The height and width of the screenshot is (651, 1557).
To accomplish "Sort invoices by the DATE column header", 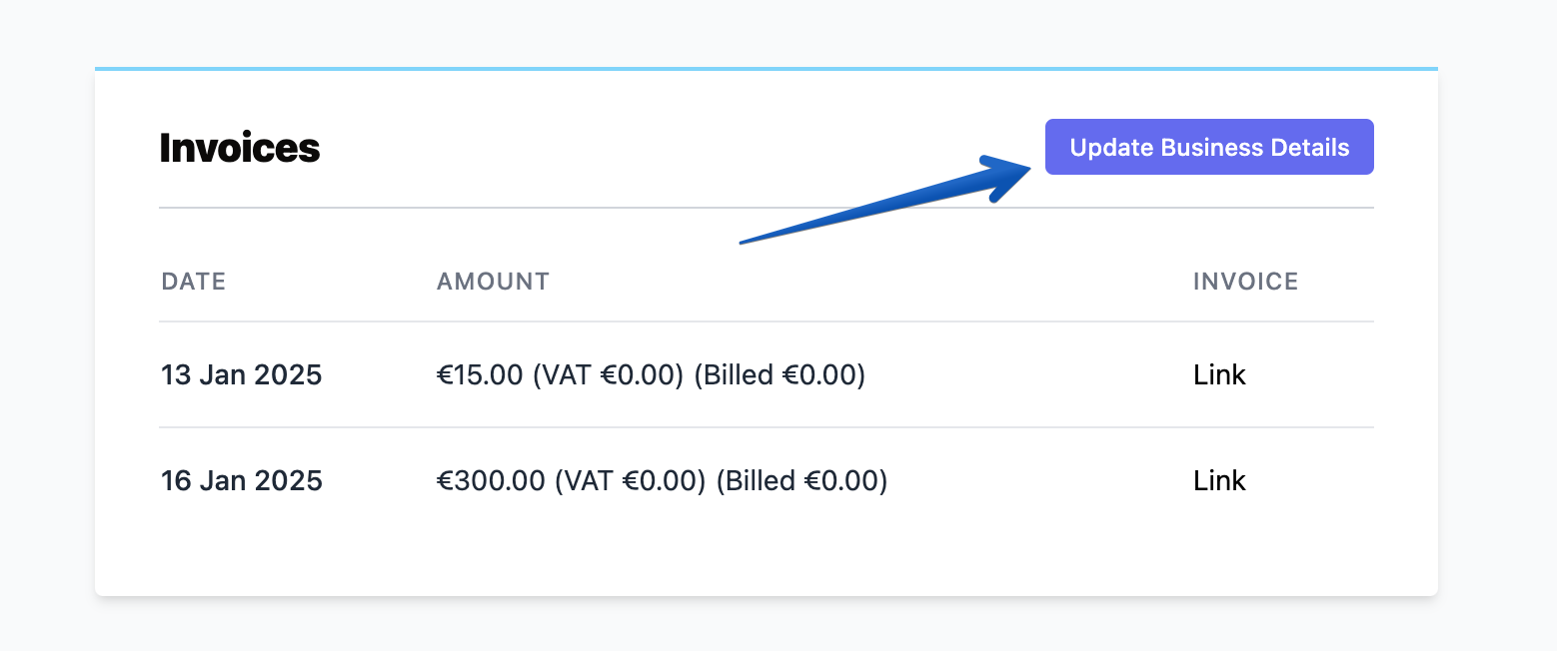I will (193, 281).
